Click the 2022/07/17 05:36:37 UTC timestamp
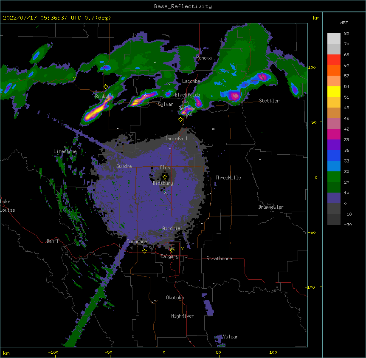Image resolution: width=366 pixels, height=358 pixels. 42,18
